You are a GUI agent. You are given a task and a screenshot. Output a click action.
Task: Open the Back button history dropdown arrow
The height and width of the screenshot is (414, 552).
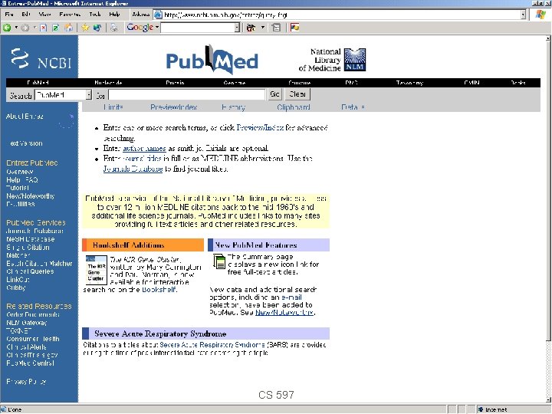16,28
